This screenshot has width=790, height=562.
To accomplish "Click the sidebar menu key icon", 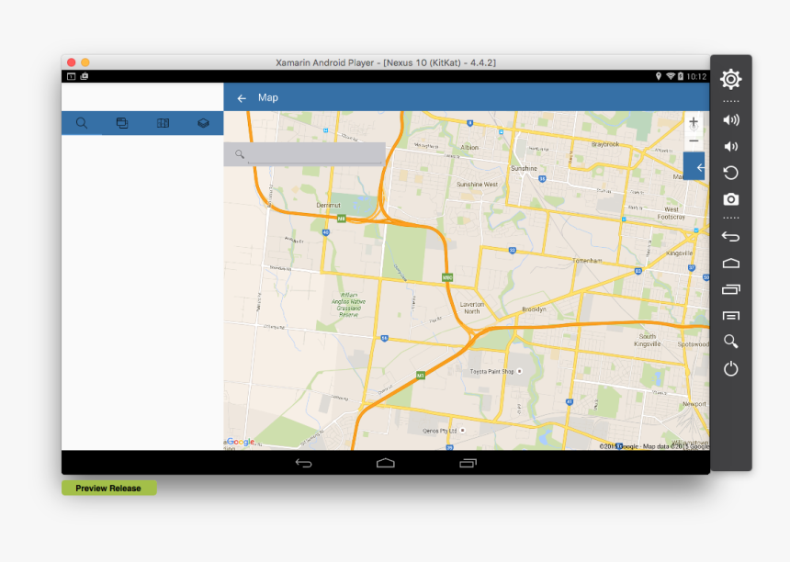I will 730,316.
